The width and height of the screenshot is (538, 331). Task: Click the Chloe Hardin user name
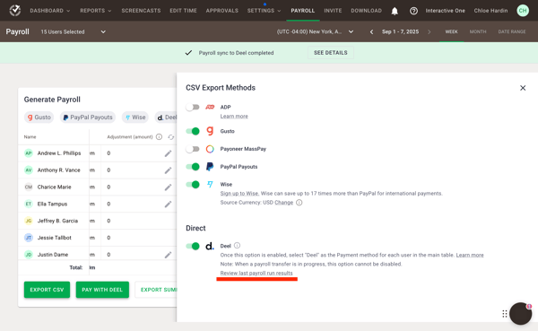490,11
